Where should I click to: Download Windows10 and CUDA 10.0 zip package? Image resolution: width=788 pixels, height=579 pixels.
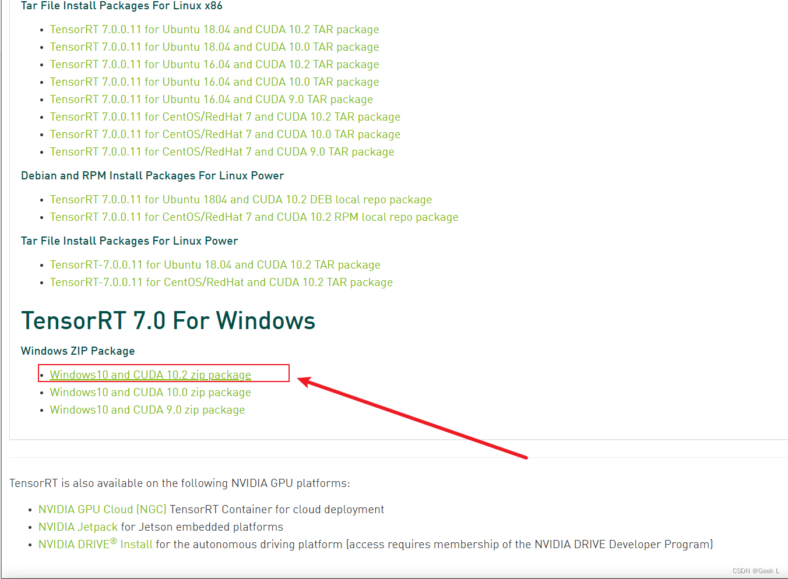click(150, 393)
